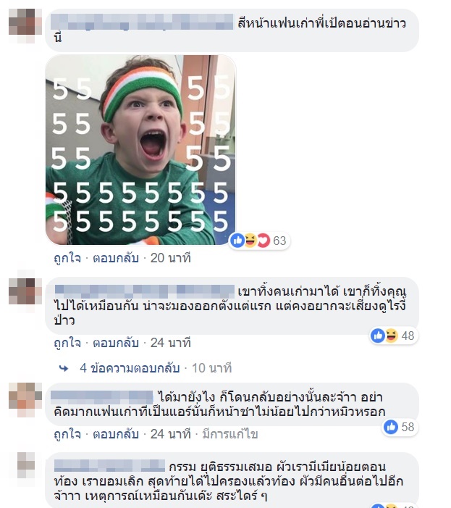
Task: Click ตอบกลับ under the 58-likes comment
Action: 116,434
